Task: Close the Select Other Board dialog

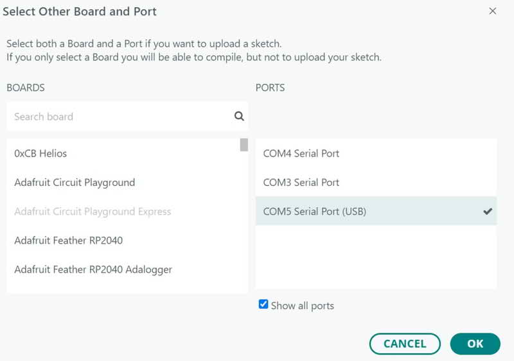Action: pos(493,11)
